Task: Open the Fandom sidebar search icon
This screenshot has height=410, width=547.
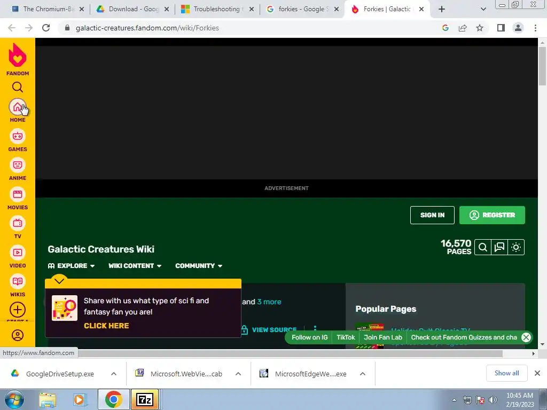Action: pos(18,87)
